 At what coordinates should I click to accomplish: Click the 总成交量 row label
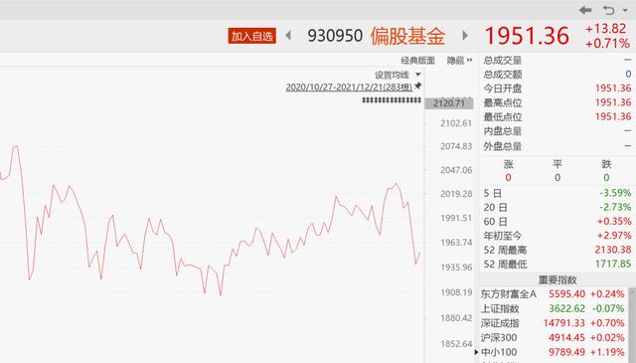coord(503,61)
